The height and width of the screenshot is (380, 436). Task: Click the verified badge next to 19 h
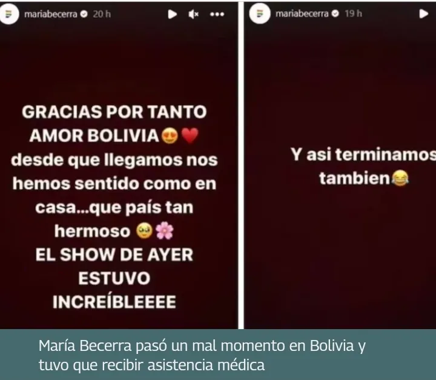pyautogui.click(x=335, y=13)
